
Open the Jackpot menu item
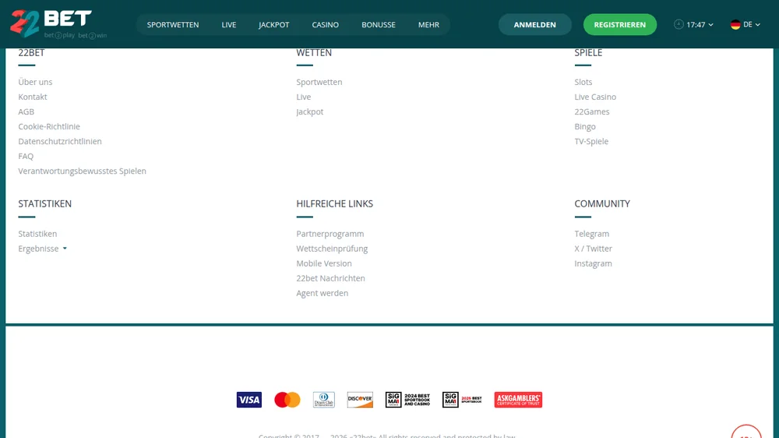pyautogui.click(x=273, y=25)
